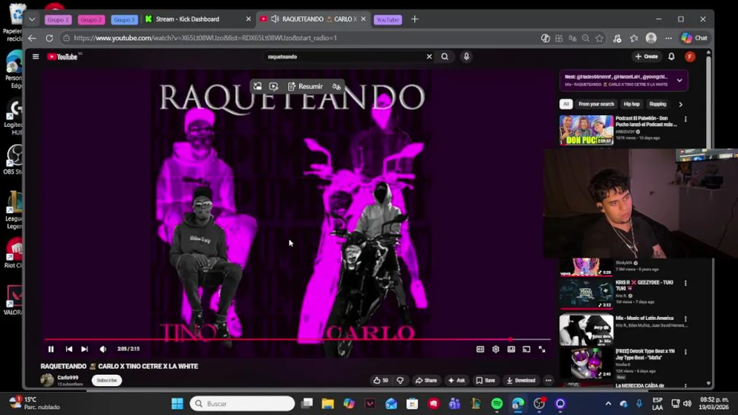Click the Ask button below video

pyautogui.click(x=457, y=380)
